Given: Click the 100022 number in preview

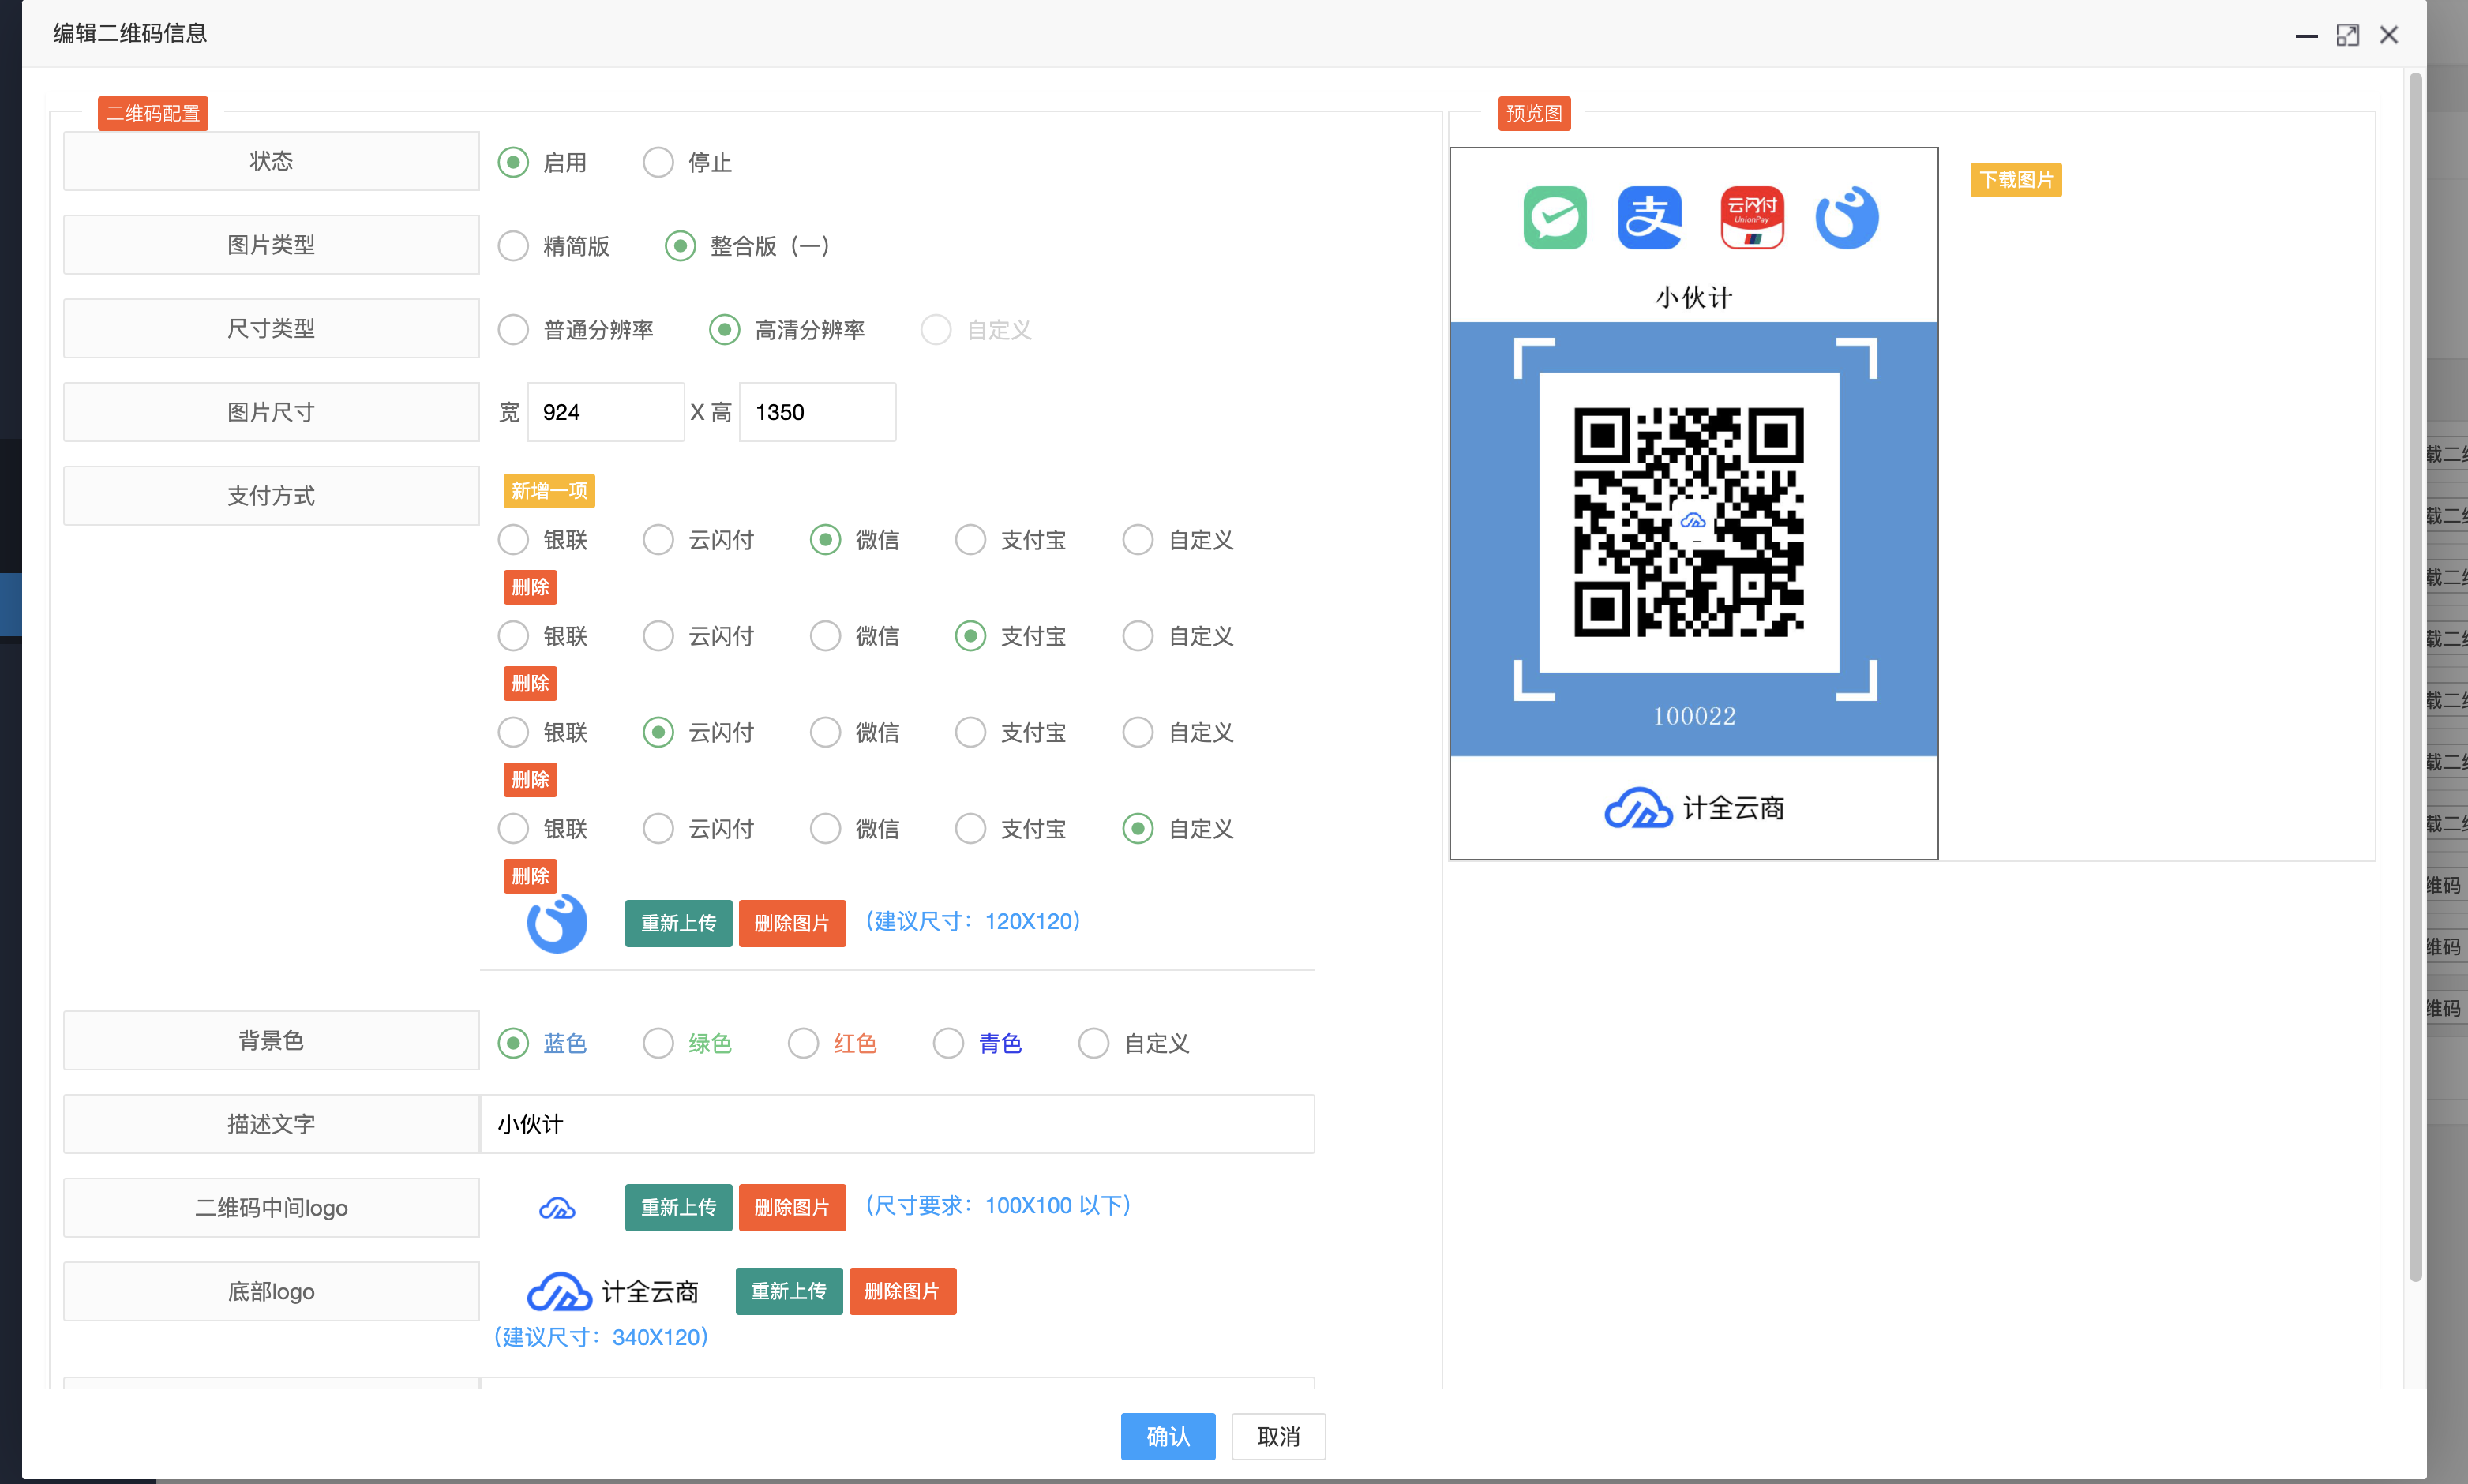Looking at the screenshot, I should pos(1694,716).
